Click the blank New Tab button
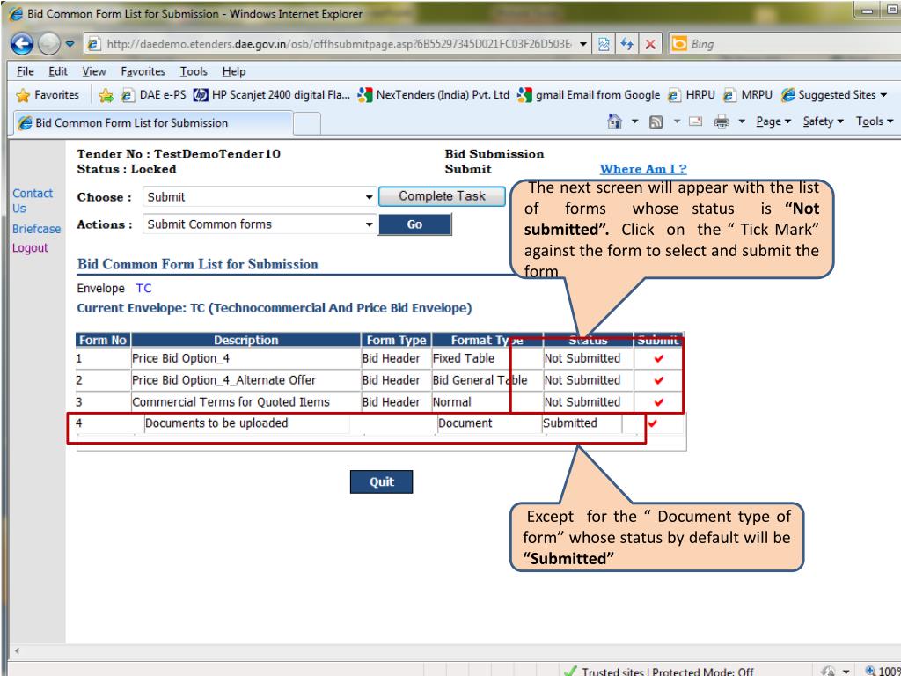Viewport: 901px width, 676px height. [x=307, y=123]
